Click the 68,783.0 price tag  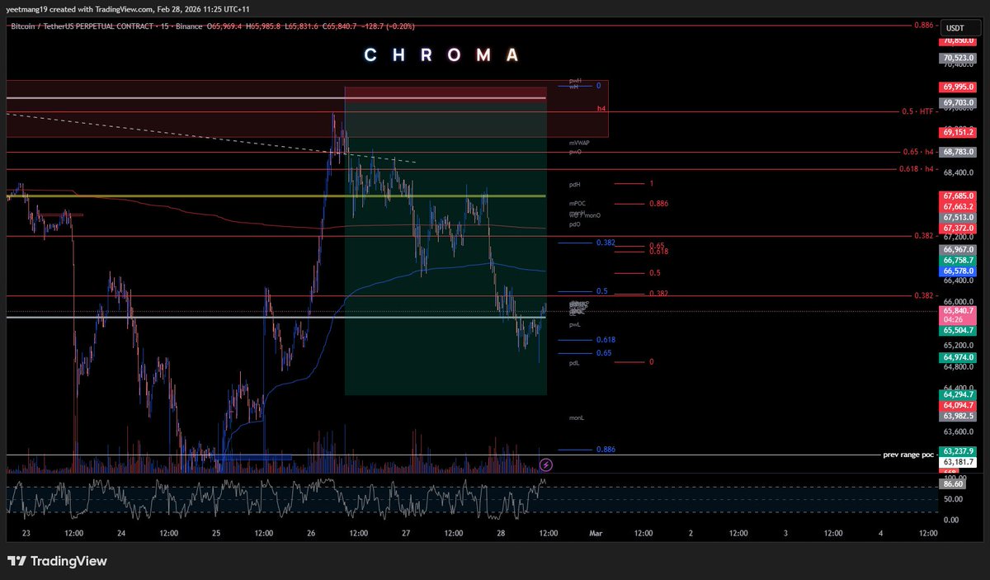[959, 152]
